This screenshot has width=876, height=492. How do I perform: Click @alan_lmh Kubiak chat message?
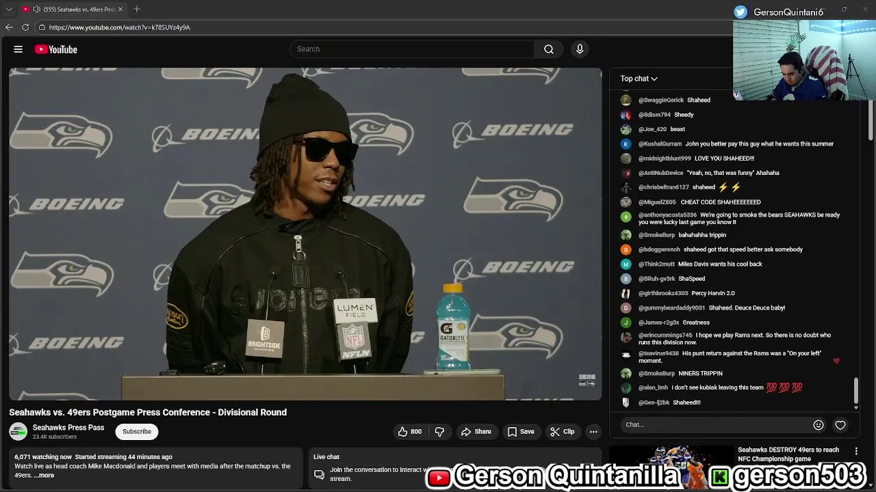736,387
